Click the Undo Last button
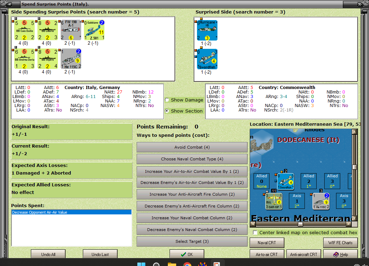Screen dimensions: 369x266 pos(100,254)
